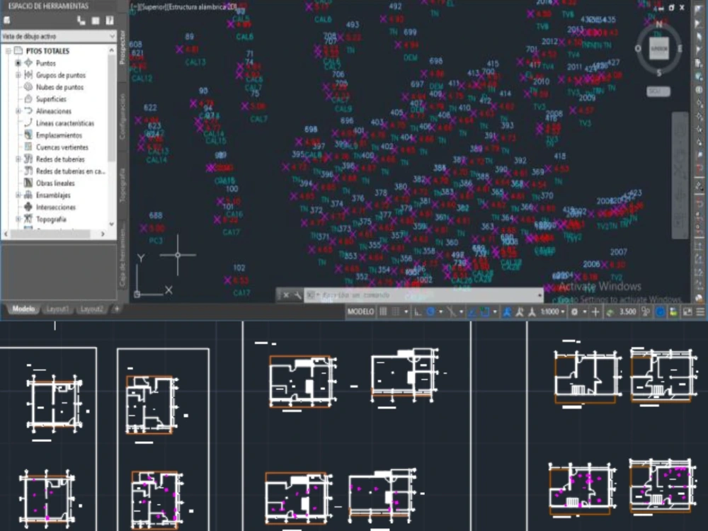Select Emplazamientos tree item
Viewport: 708px width, 531px height.
click(59, 135)
